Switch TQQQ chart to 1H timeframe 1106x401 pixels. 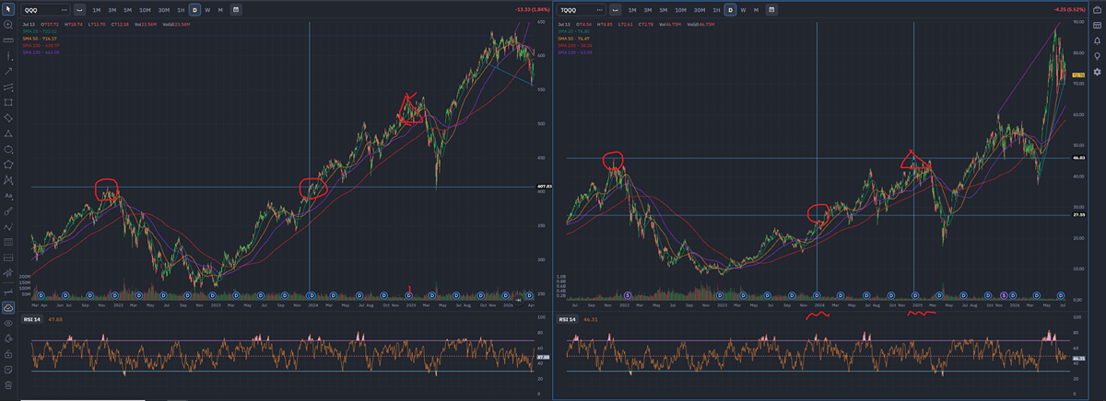coord(716,9)
